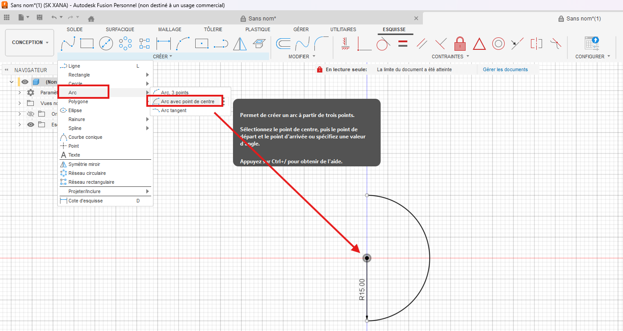Screen dimensions: 623x331
Task: Apply the equal constraint icon
Action: point(403,44)
